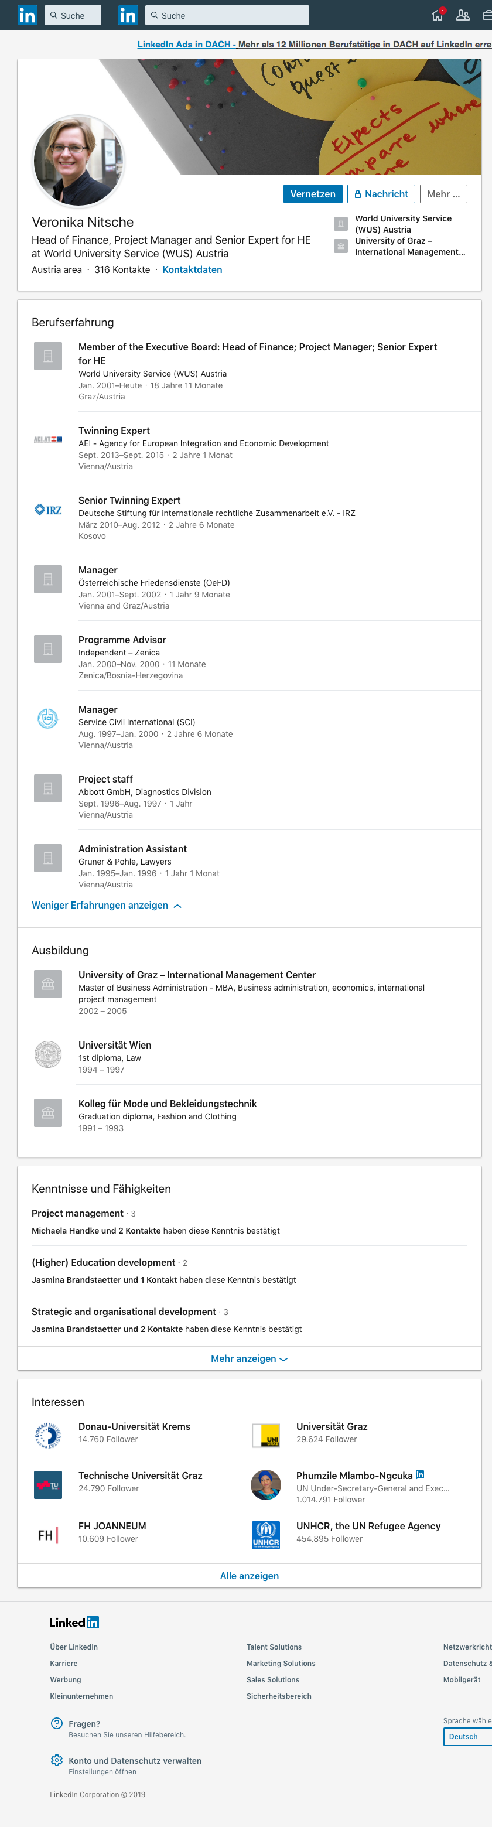Expand skills with Mehr anzeigen
Image resolution: width=492 pixels, height=1827 pixels.
point(249,1358)
